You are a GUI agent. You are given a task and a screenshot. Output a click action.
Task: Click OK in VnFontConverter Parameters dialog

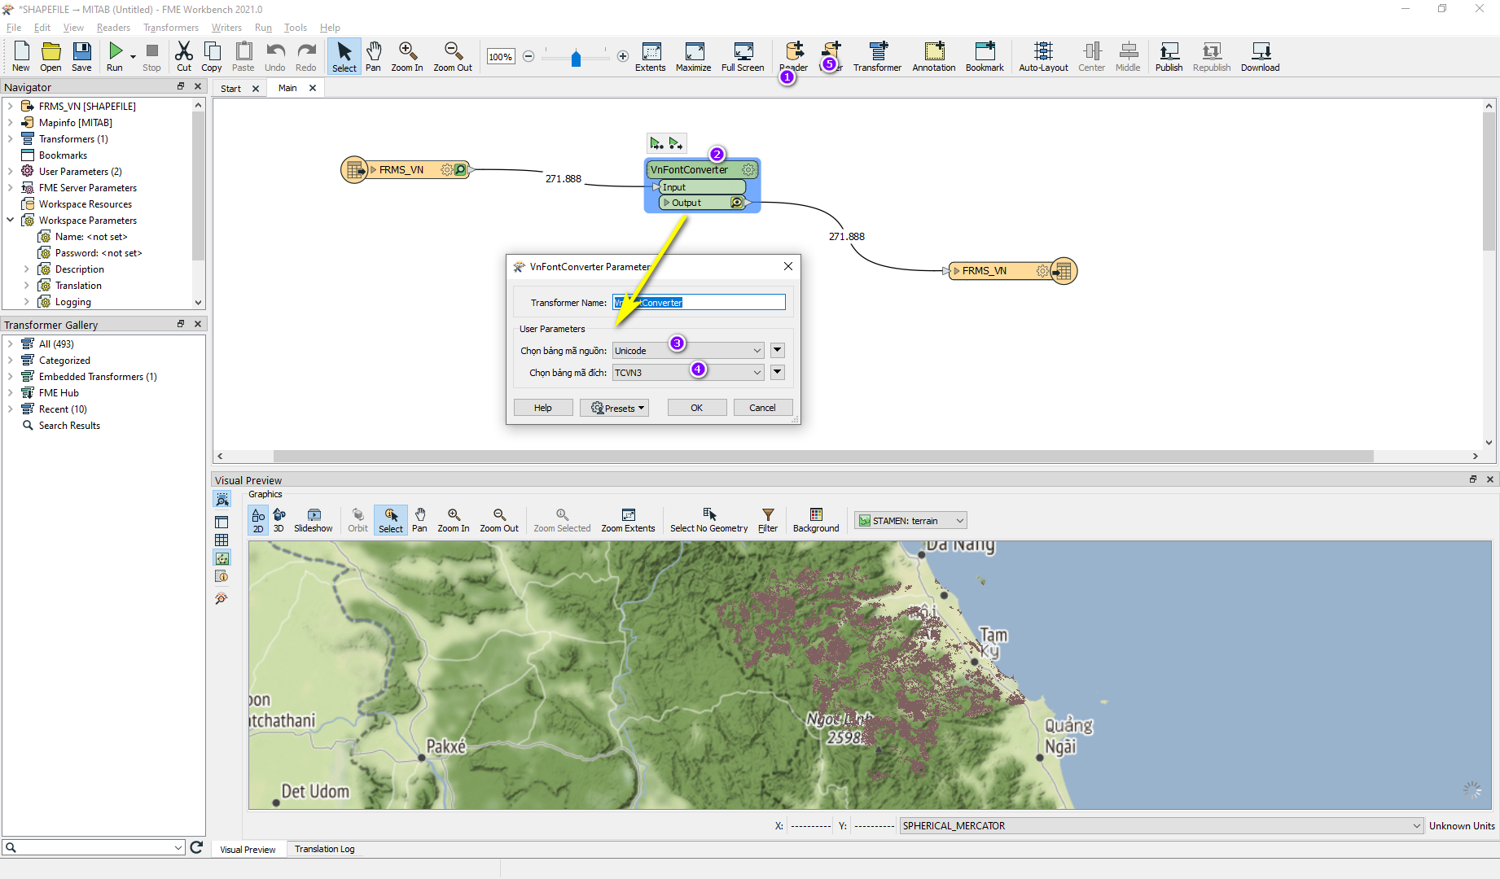(697, 408)
